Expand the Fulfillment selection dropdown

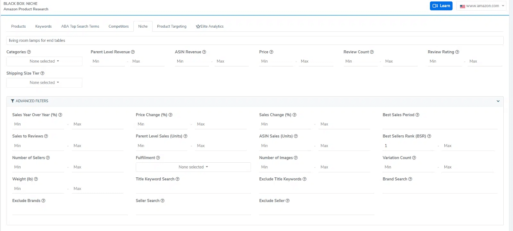pos(193,167)
